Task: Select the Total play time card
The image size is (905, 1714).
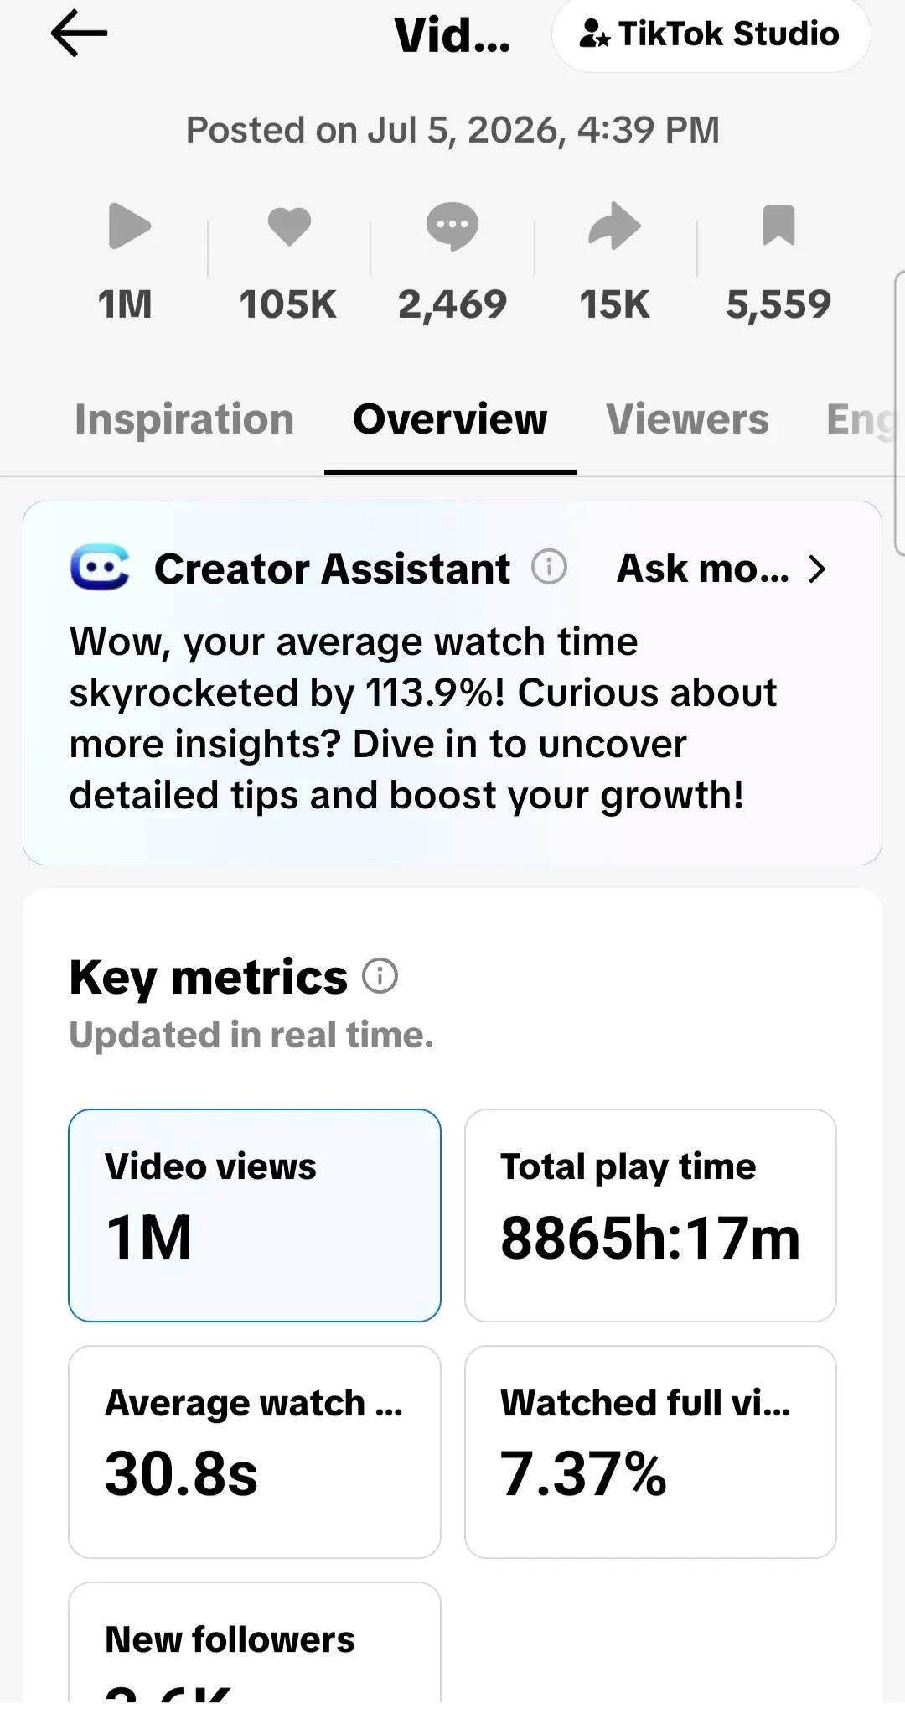Action: (x=650, y=1215)
